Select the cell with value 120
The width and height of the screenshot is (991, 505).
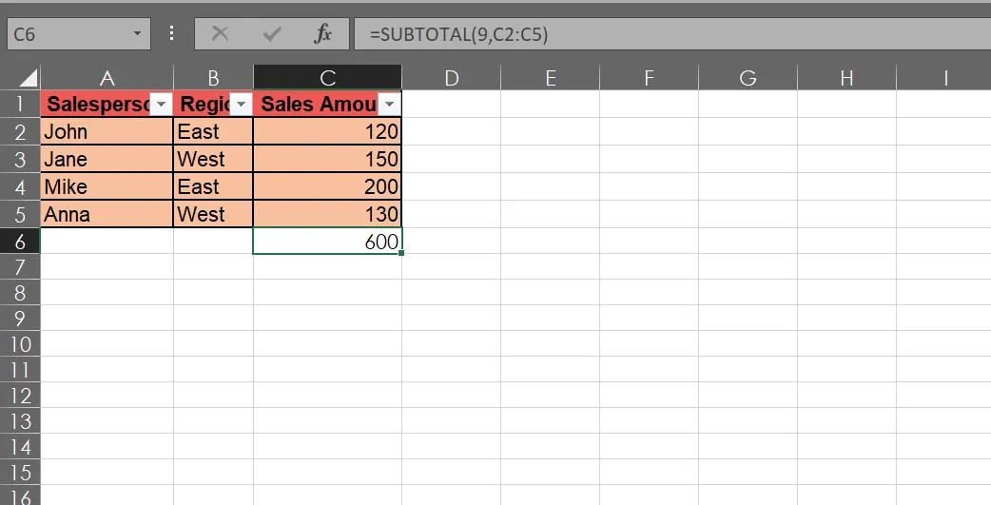(x=327, y=131)
